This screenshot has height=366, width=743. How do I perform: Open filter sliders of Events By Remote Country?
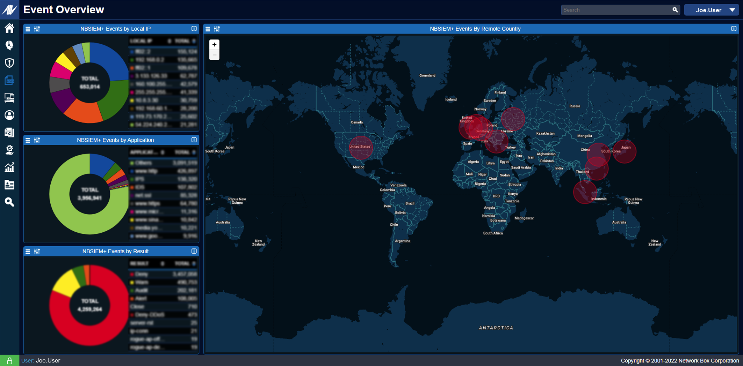[x=217, y=29]
